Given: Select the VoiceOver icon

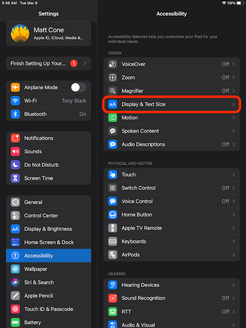Looking at the screenshot, I should (112, 64).
